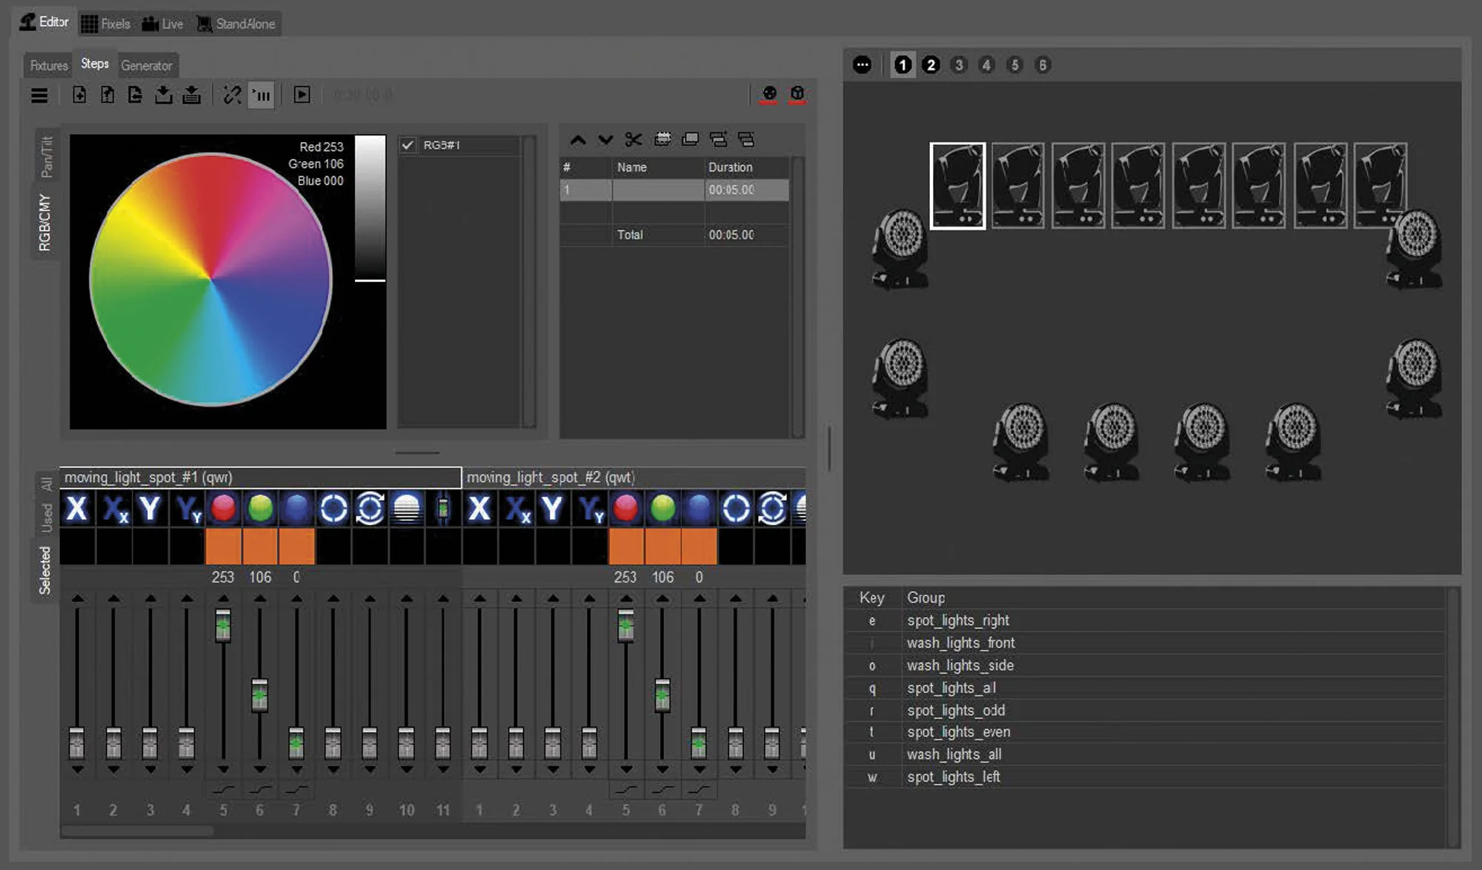Move step down with the down chevron
Image resolution: width=1482 pixels, height=870 pixels.
coord(605,140)
